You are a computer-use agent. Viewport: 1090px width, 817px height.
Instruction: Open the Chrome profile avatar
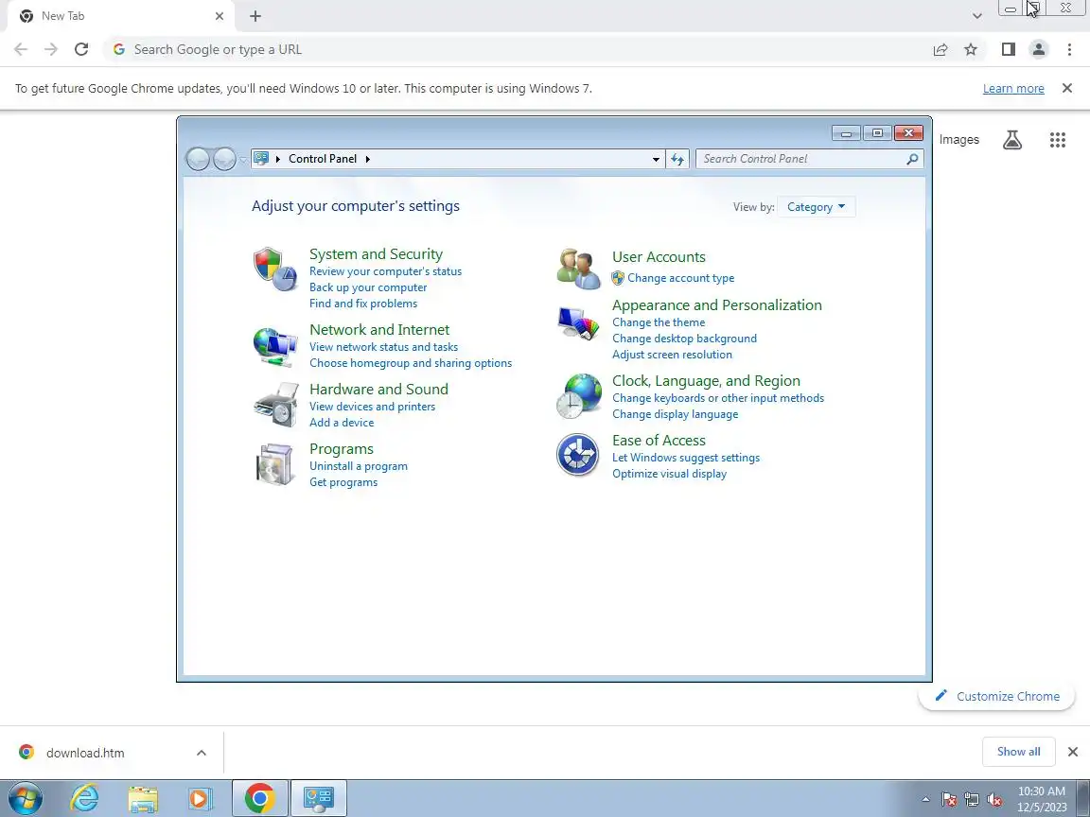point(1039,49)
